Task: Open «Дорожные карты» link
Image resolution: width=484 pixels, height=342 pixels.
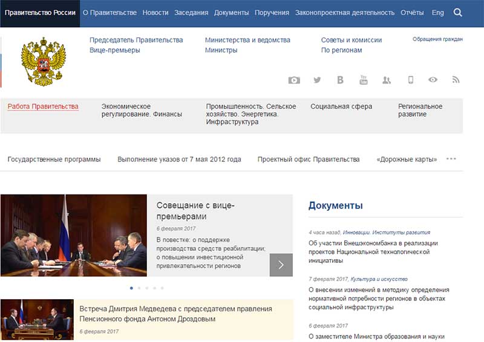Action: click(407, 160)
